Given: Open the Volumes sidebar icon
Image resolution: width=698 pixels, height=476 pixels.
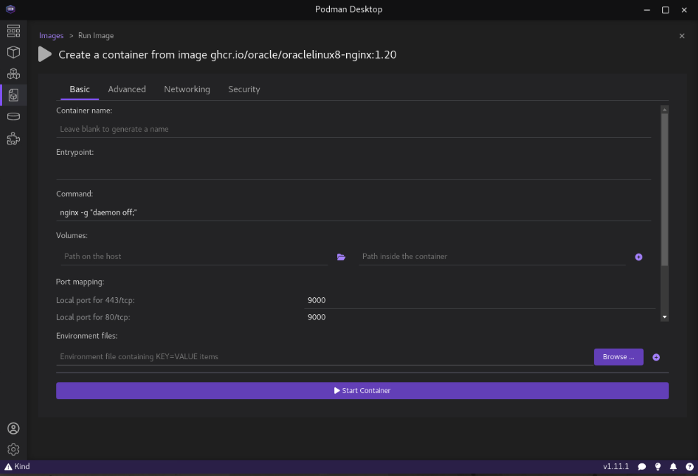Looking at the screenshot, I should pyautogui.click(x=13, y=117).
